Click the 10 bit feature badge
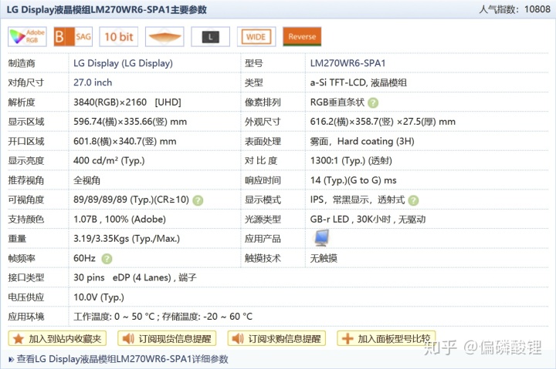The width and height of the screenshot is (556, 369). click(119, 36)
